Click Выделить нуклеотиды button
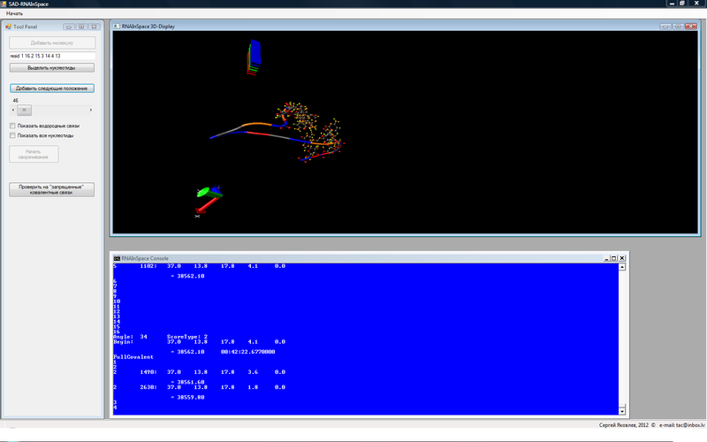Image resolution: width=707 pixels, height=442 pixels. pyautogui.click(x=52, y=68)
